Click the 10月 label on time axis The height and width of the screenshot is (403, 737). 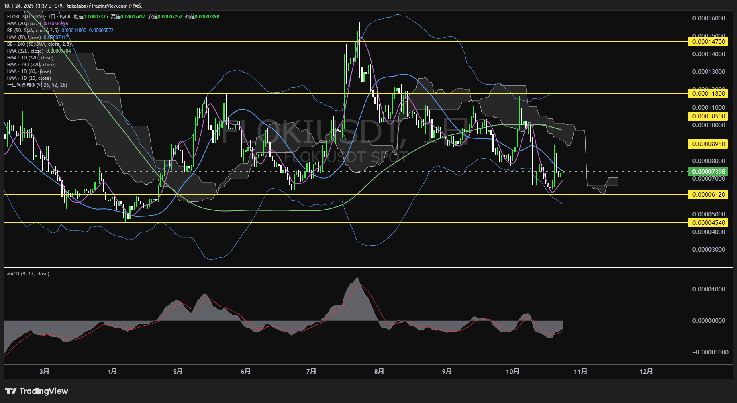512,372
